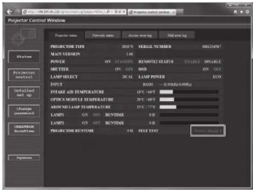This screenshot has height=190, width=253.
Task: Click the SERIAL NUMBER label
Action: click(155, 47)
